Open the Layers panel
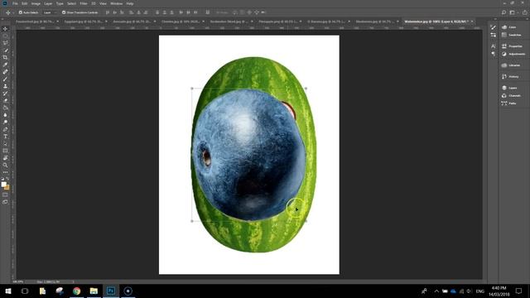The height and width of the screenshot is (298, 530). 509,88
